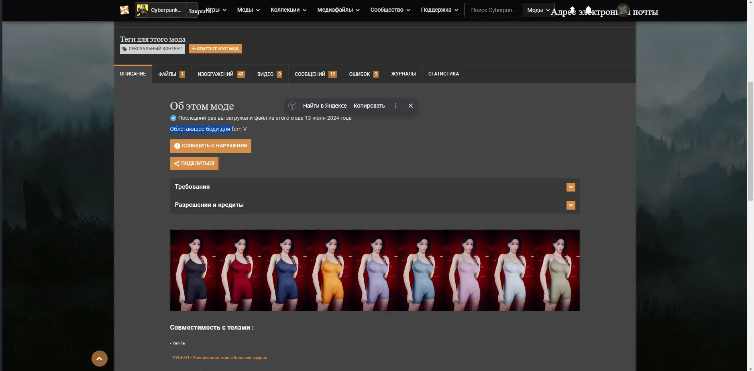Open the Сообщество menu
Screen dimensions: 754x371
click(390, 10)
